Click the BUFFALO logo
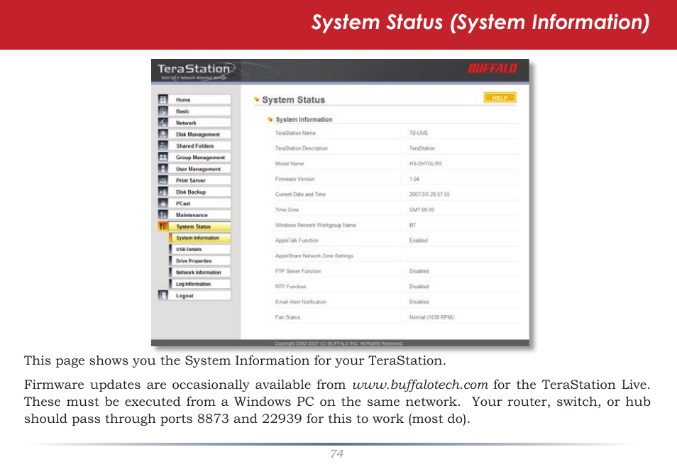677x469 pixels. point(492,69)
